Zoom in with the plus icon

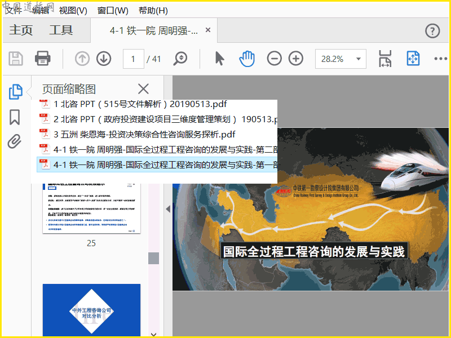(296, 59)
